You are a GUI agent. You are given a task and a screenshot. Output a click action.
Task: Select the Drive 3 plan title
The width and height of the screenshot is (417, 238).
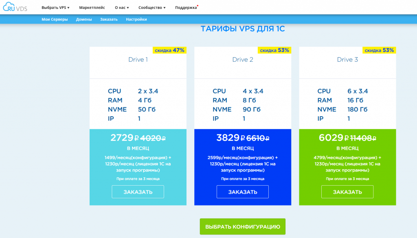point(348,59)
